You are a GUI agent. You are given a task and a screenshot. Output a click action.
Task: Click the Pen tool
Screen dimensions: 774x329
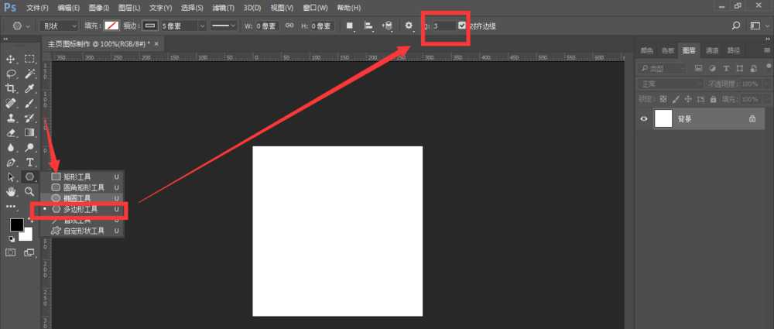click(12, 163)
